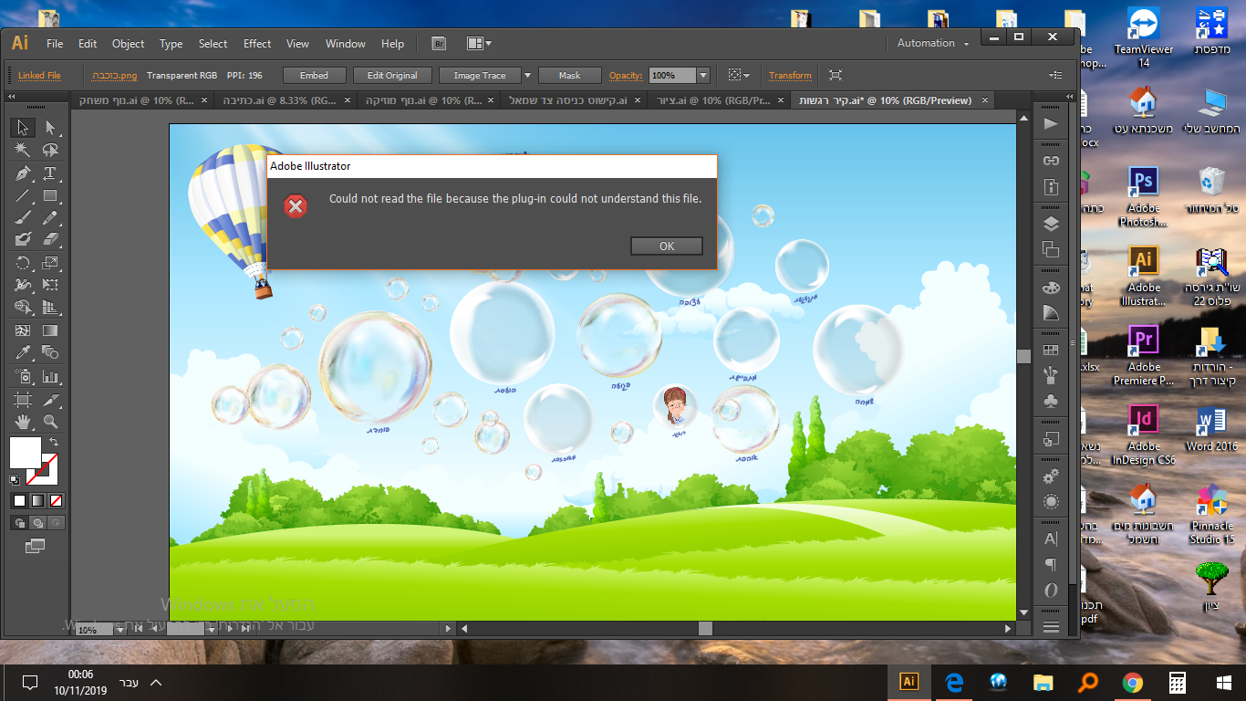Activate the Rotate tool

[24, 263]
